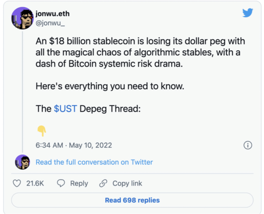Click the 21.6K likes count
This screenshot has height=214, width=264.
click(35, 183)
